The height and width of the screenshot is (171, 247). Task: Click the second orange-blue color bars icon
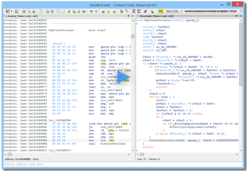[x=139, y=11]
